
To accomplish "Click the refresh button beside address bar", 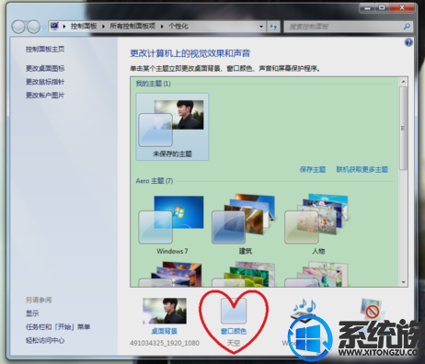I will pyautogui.click(x=273, y=27).
